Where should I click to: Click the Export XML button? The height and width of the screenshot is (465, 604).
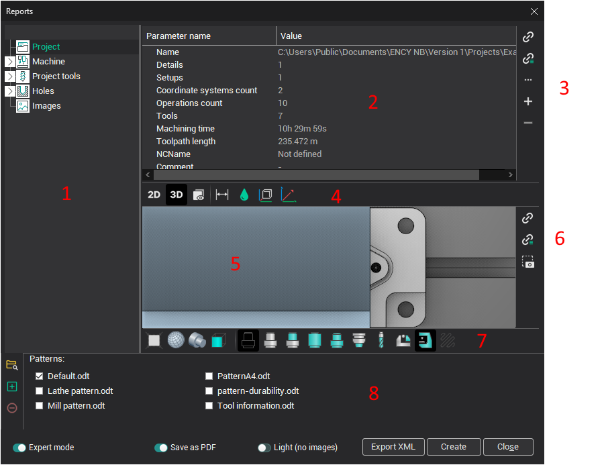(393, 447)
